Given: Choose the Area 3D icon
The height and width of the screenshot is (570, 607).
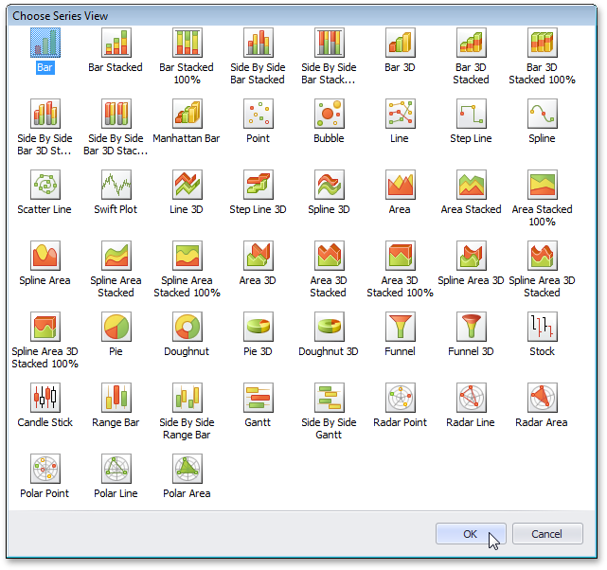Looking at the screenshot, I should click(x=259, y=256).
